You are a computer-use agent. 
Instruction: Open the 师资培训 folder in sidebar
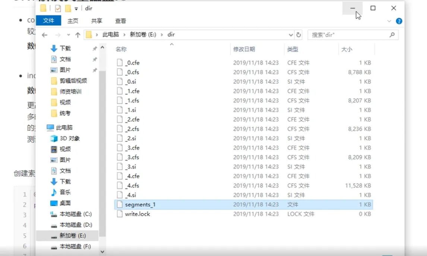point(70,92)
